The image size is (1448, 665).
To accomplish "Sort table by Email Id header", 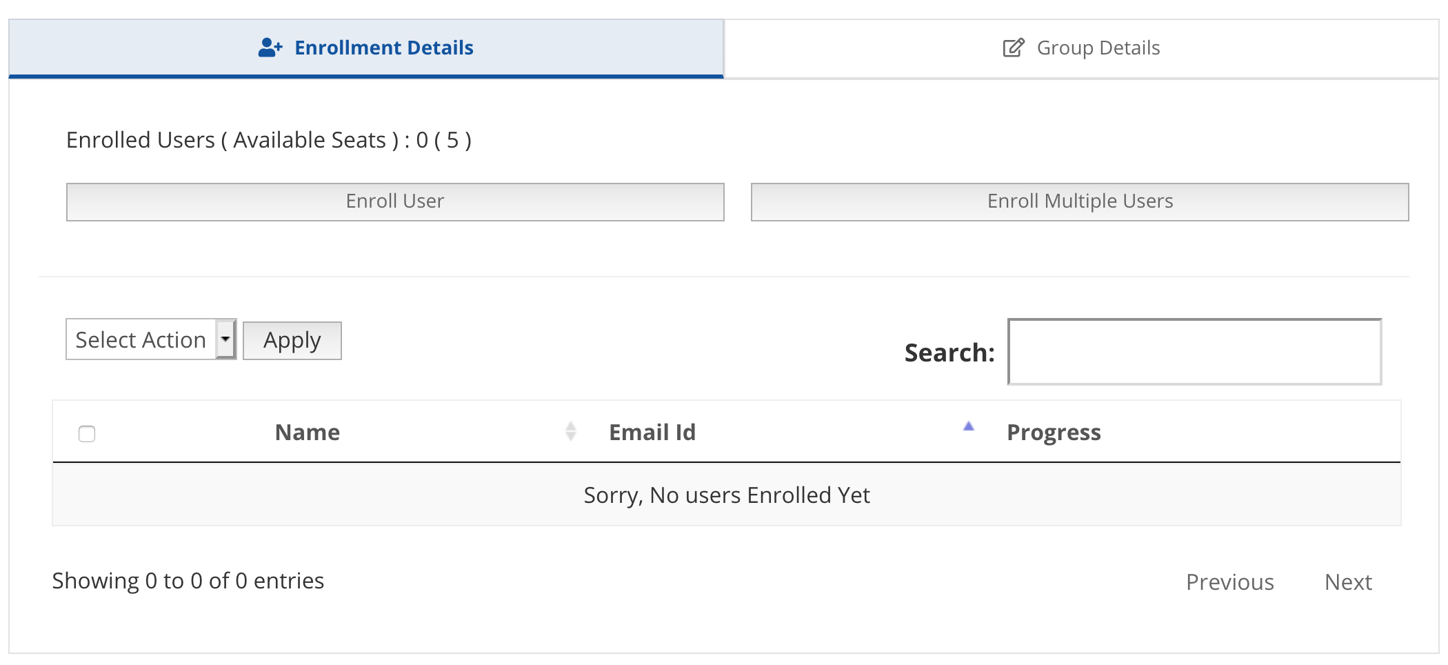I will point(652,432).
